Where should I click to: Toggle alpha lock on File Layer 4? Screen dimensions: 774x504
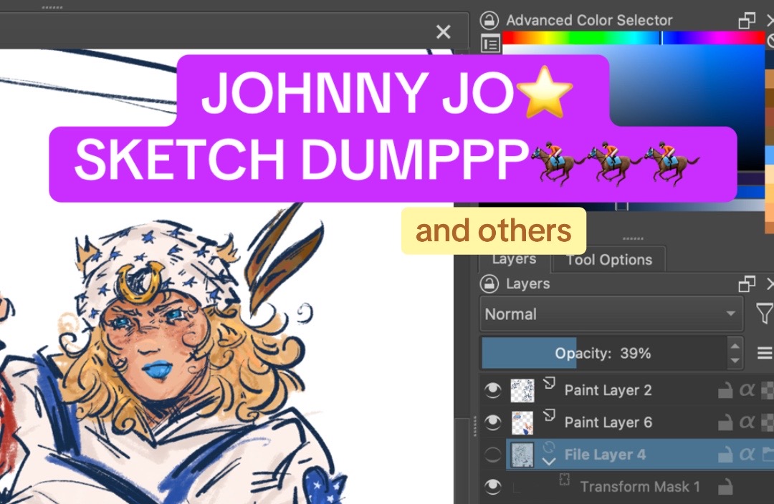coord(747,455)
